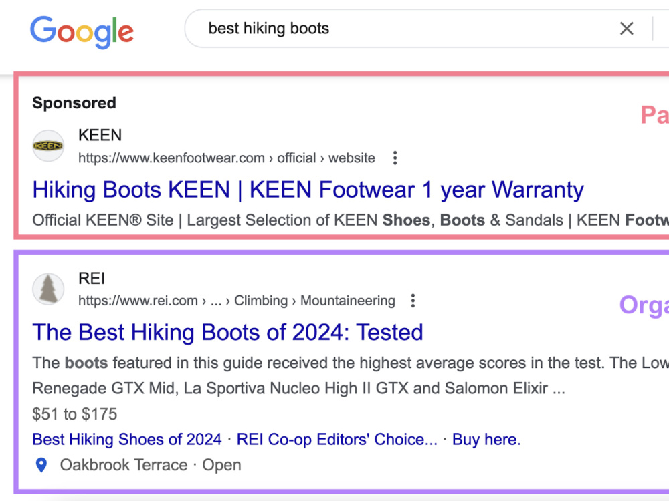Image resolution: width=669 pixels, height=501 pixels.
Task: Follow the Buy here. sitelink
Action: (486, 440)
